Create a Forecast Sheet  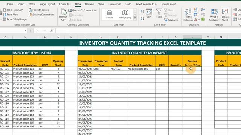click(225, 15)
